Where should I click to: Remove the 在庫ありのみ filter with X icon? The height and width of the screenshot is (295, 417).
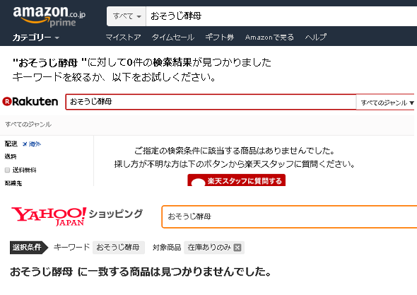pyautogui.click(x=237, y=248)
